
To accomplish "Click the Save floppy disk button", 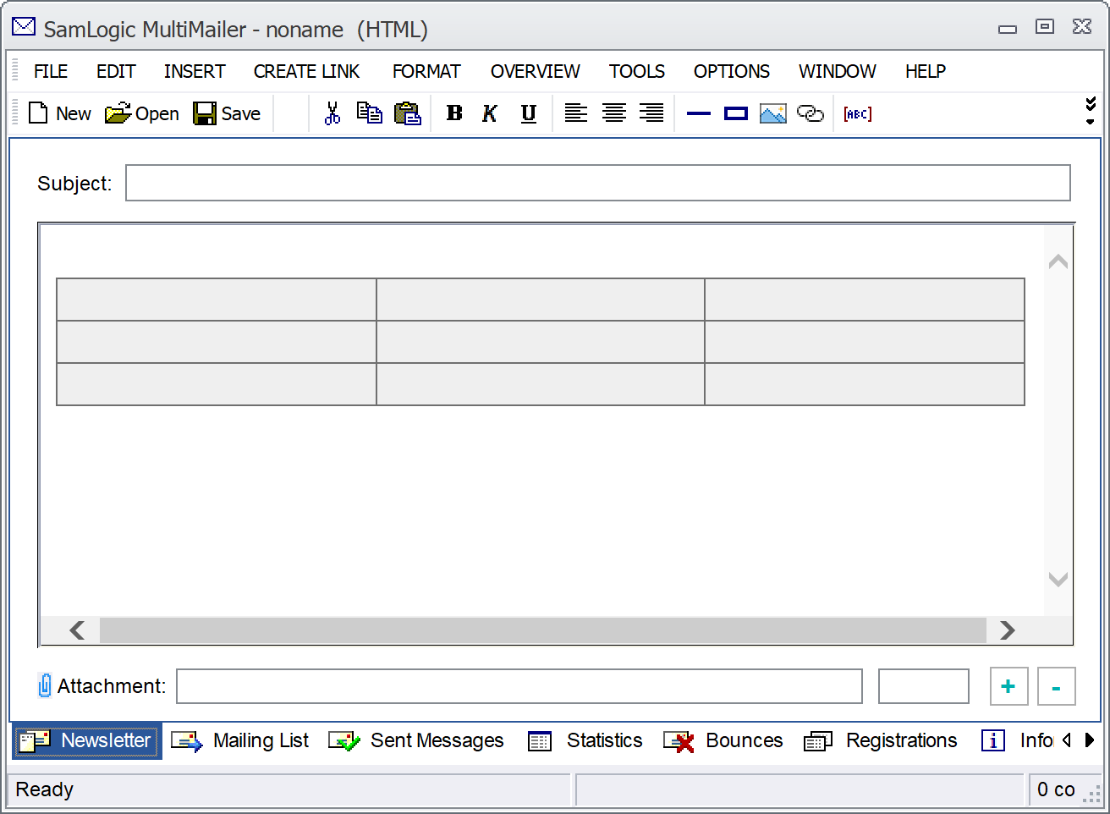I will click(227, 113).
